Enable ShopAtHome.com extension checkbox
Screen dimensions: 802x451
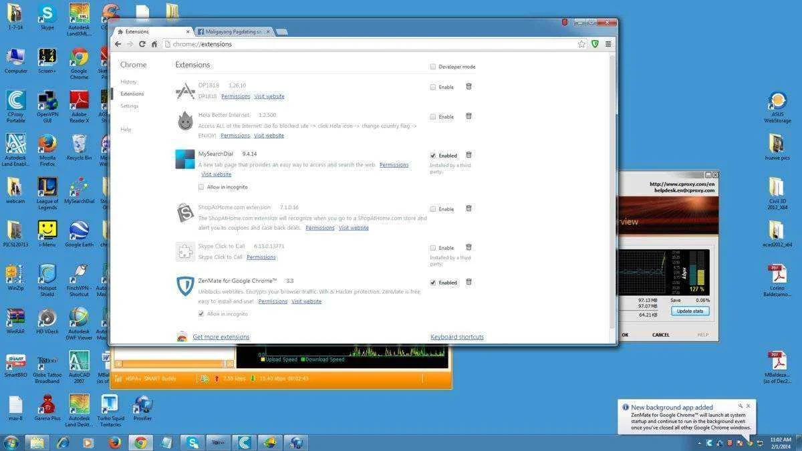point(433,208)
